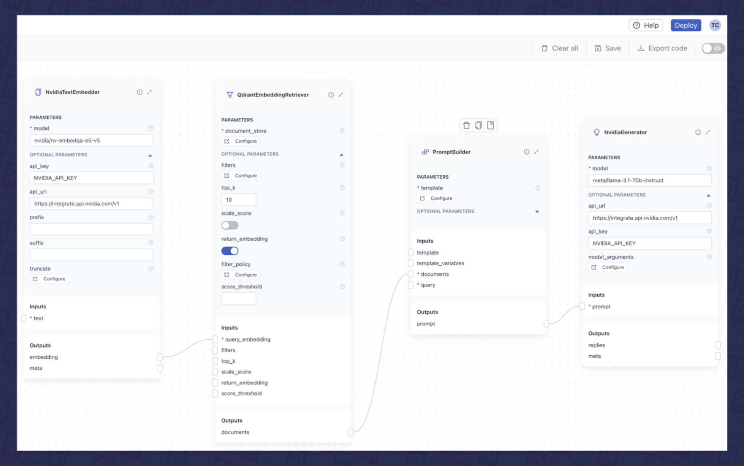Click the lightbulb icon on NvidiaGenerator header
The width and height of the screenshot is (744, 466).
point(596,132)
